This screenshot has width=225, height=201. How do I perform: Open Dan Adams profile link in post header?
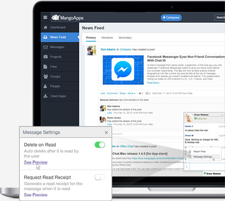pos(108,49)
